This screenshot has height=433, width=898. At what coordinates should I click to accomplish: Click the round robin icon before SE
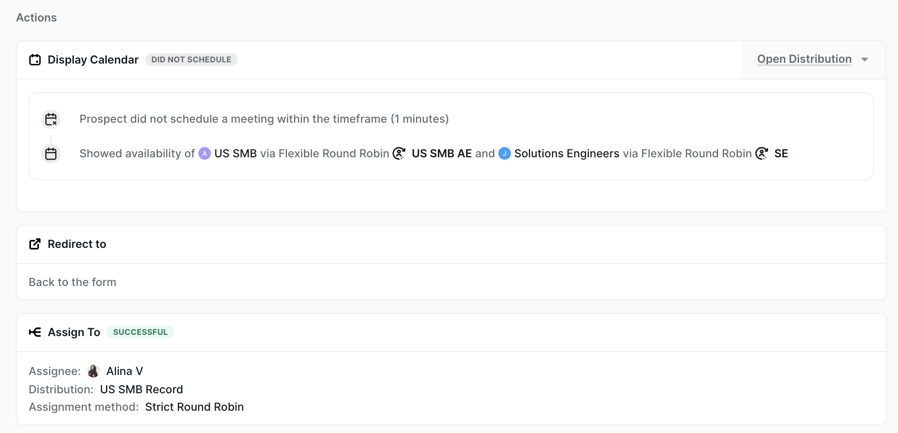point(762,153)
